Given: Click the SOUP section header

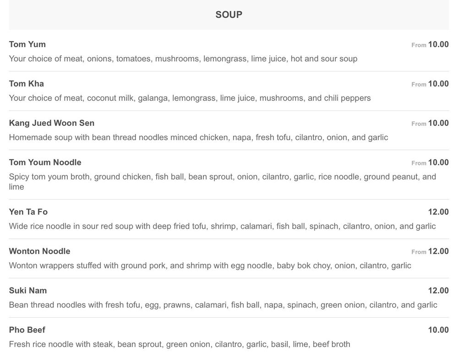Looking at the screenshot, I should pos(229,15).
